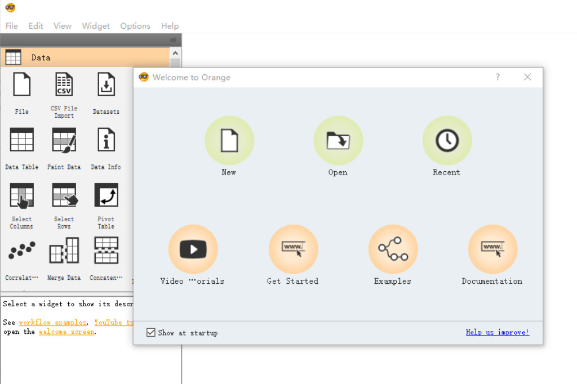
Task: Pick the Data Table widget
Action: coord(22,140)
